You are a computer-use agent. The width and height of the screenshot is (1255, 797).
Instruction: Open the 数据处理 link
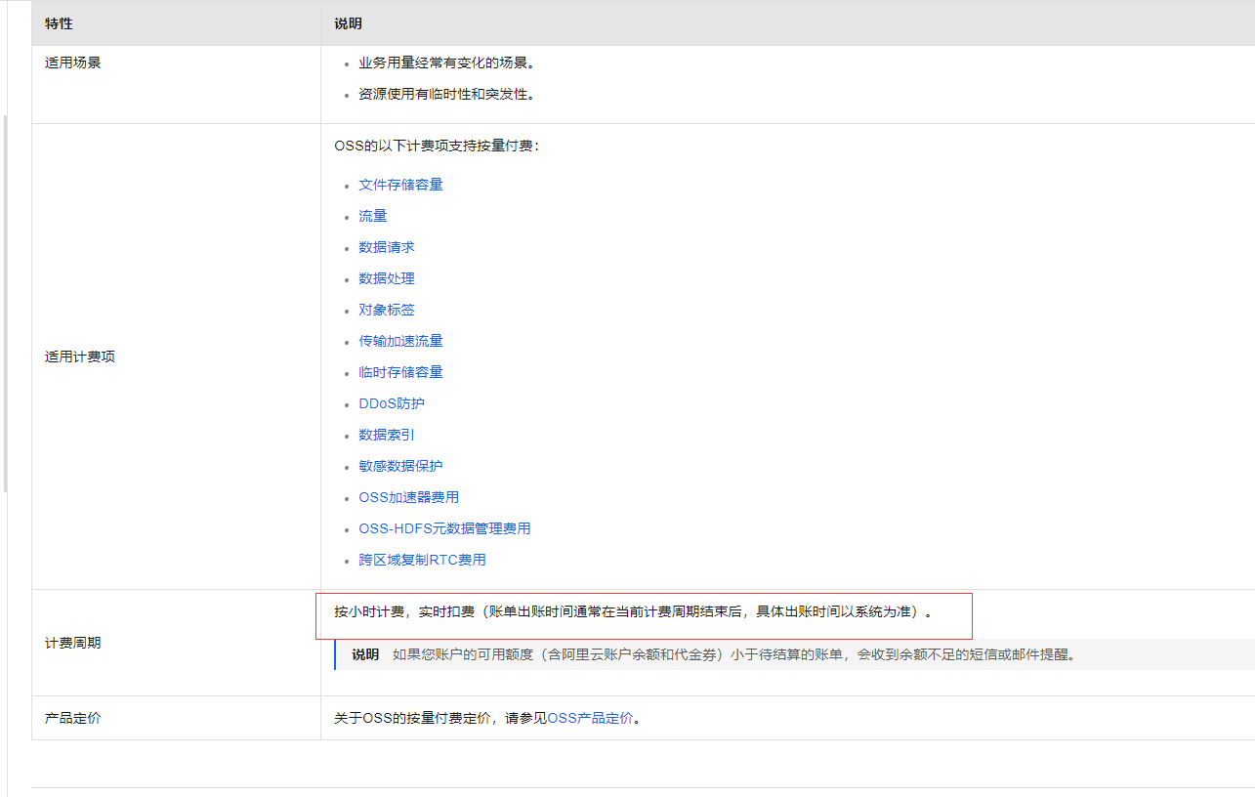[x=386, y=278]
